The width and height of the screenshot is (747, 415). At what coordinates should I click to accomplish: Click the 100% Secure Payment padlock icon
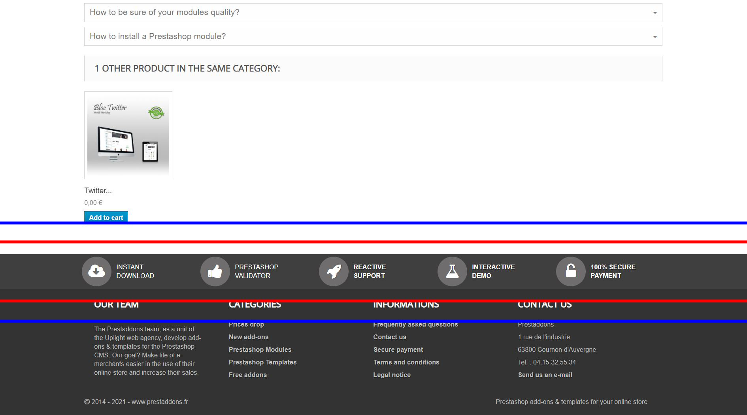[571, 271]
